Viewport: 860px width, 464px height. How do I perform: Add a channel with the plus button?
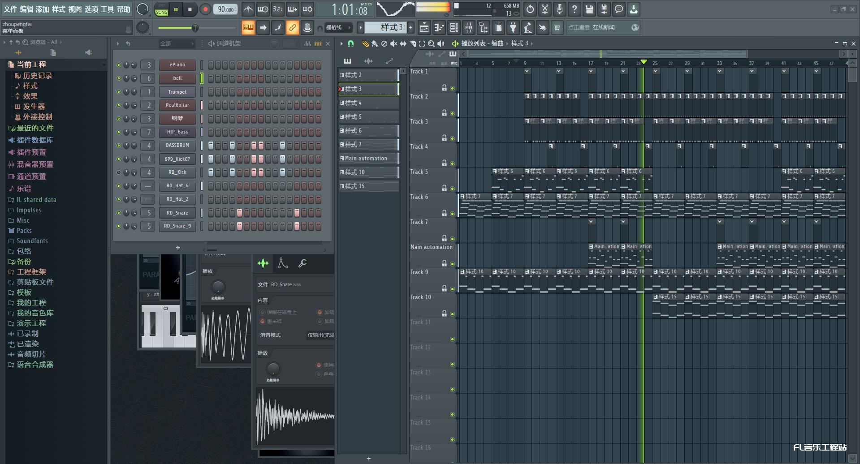click(x=178, y=248)
